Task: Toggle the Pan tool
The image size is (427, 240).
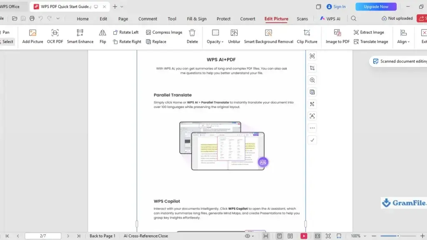Action: click(x=5, y=32)
